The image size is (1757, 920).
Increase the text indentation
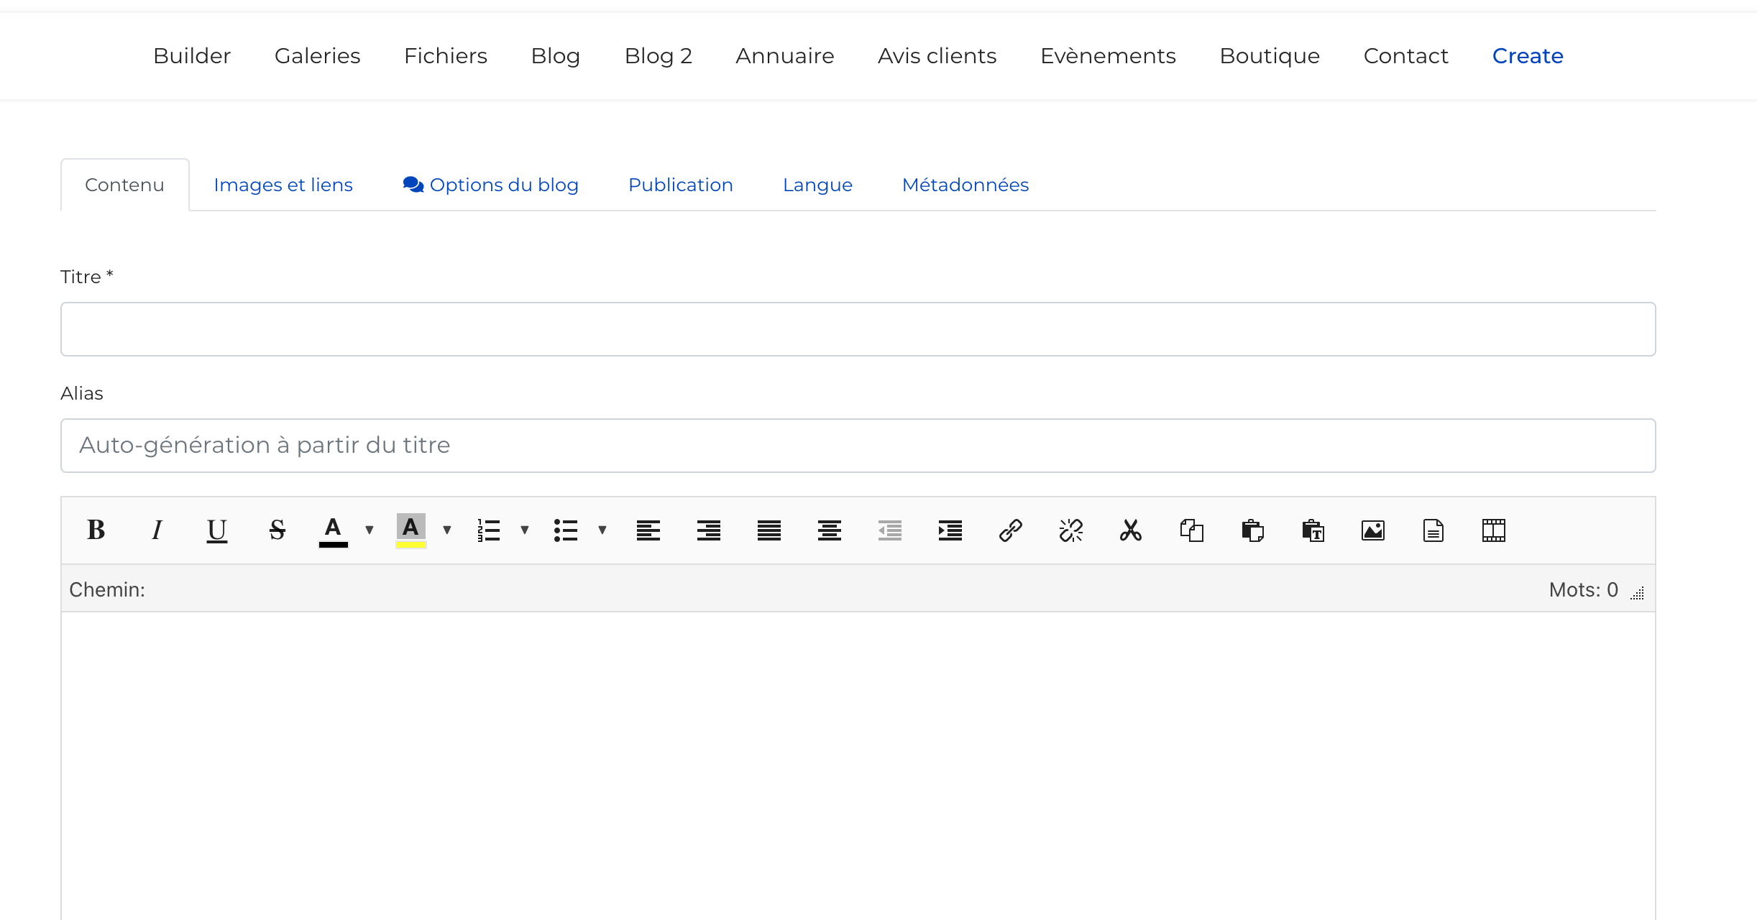click(949, 530)
